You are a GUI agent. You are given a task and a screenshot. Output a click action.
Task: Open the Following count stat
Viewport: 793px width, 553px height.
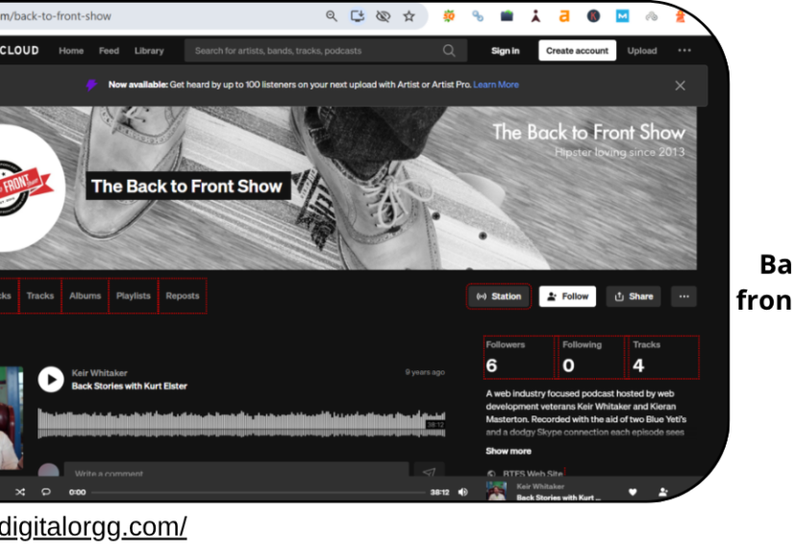pos(591,357)
